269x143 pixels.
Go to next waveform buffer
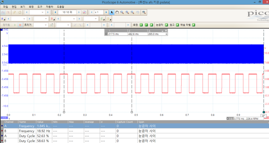tap(79, 12)
